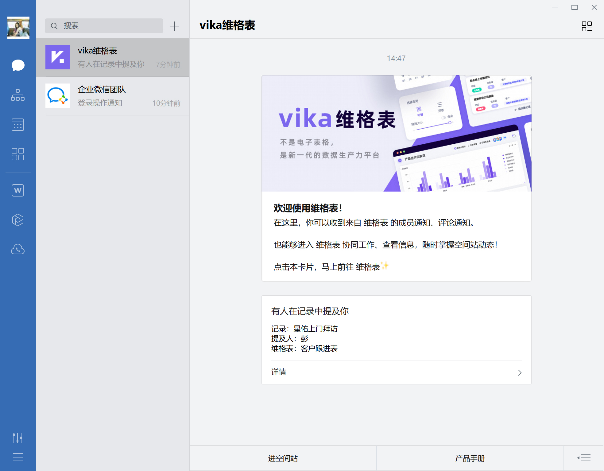The width and height of the screenshot is (604, 471).
Task: Open the Calendar icon in sidebar
Action: click(x=18, y=125)
